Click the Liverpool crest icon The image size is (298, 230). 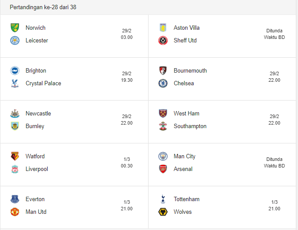coord(15,169)
